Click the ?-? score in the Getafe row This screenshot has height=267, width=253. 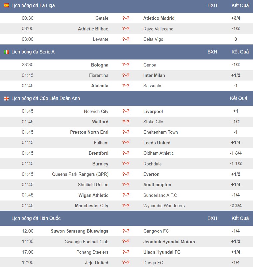pos(126,18)
